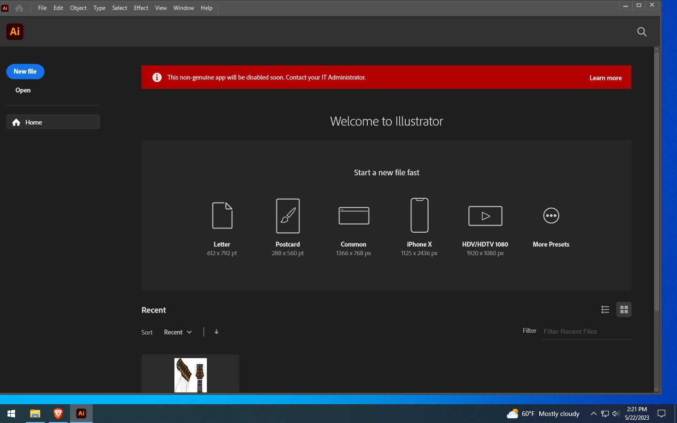Toggle the sort direction arrow
677x423 pixels.
(x=216, y=332)
